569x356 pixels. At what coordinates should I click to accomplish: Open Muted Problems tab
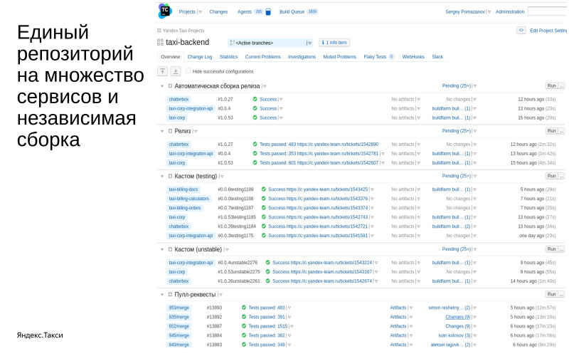click(x=340, y=57)
